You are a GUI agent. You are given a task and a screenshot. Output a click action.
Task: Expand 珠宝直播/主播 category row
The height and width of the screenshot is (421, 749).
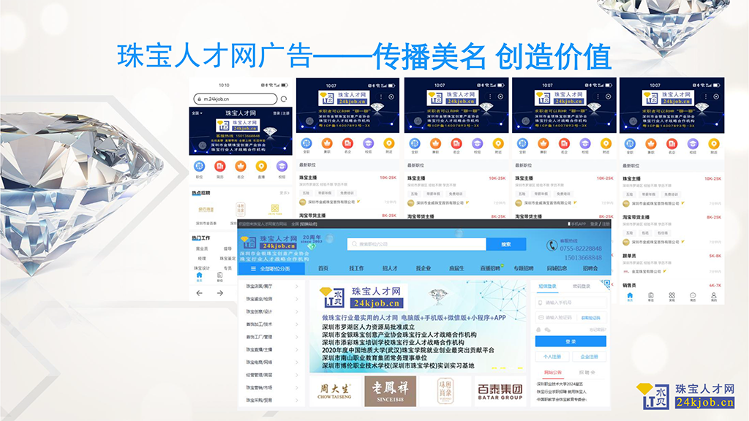tap(272, 349)
